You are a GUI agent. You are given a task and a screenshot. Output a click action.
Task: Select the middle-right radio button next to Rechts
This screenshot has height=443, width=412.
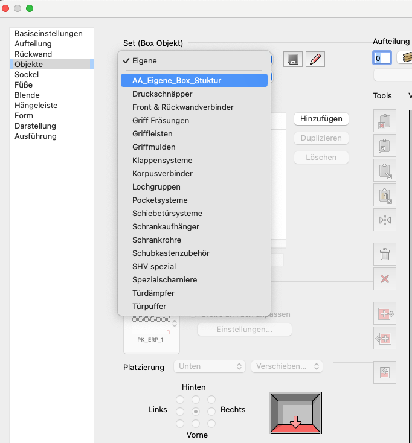(211, 411)
